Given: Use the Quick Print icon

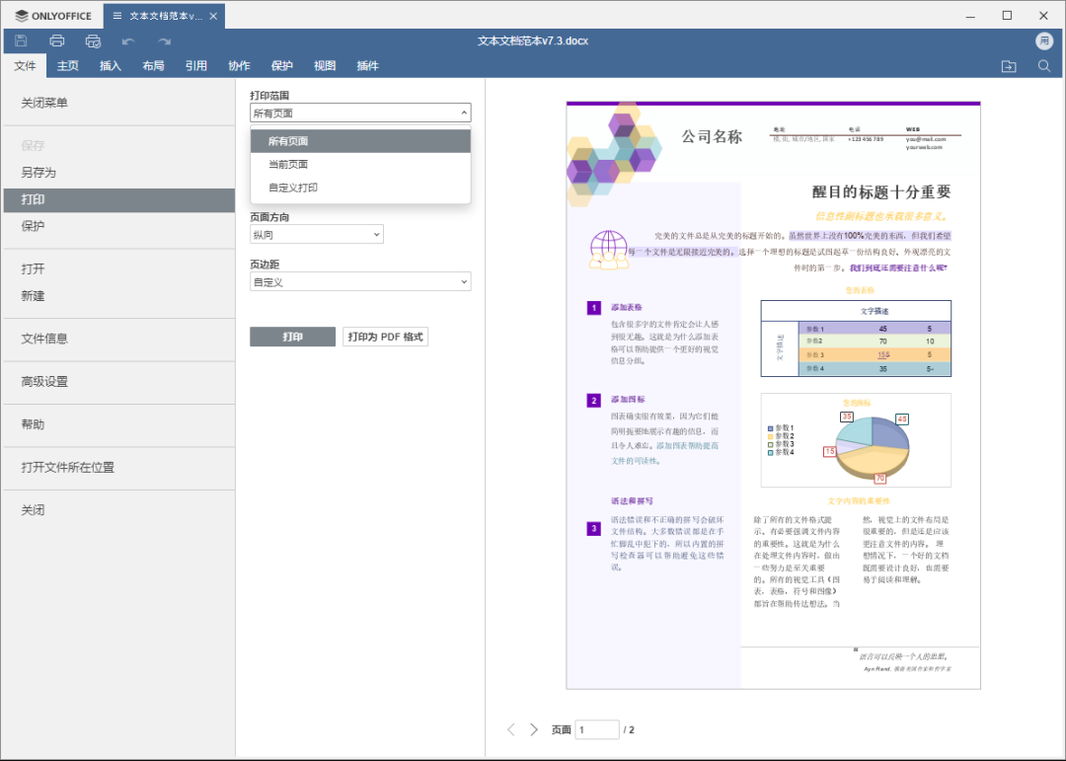Looking at the screenshot, I should coord(93,40).
